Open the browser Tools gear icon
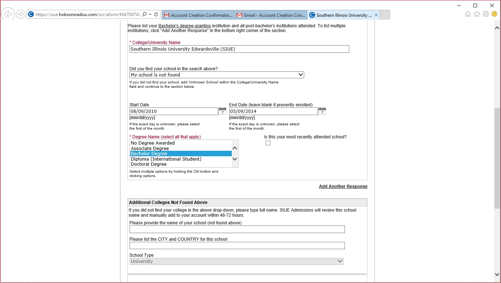Image resolution: width=501 pixels, height=283 pixels. pos(485,14)
